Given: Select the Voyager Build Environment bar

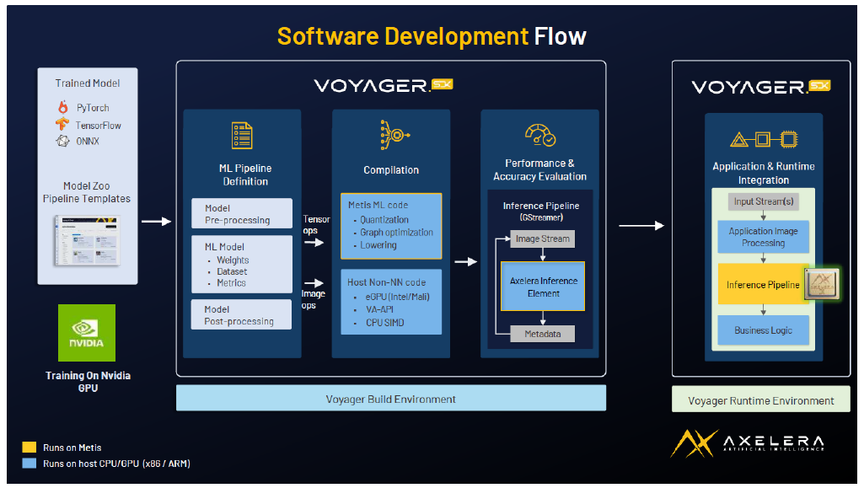Looking at the screenshot, I should pos(390,399).
